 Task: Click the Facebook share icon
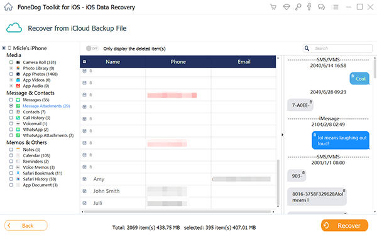tap(309, 7)
